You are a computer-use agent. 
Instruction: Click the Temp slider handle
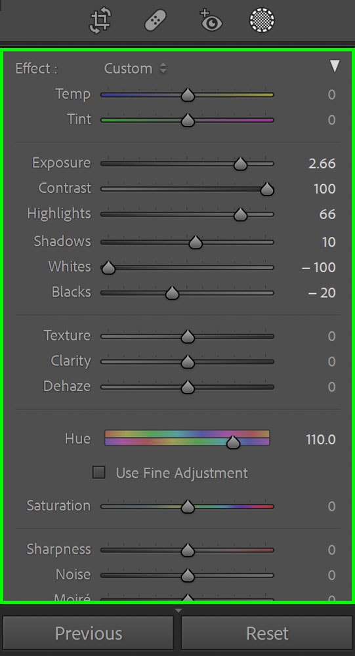click(x=188, y=95)
